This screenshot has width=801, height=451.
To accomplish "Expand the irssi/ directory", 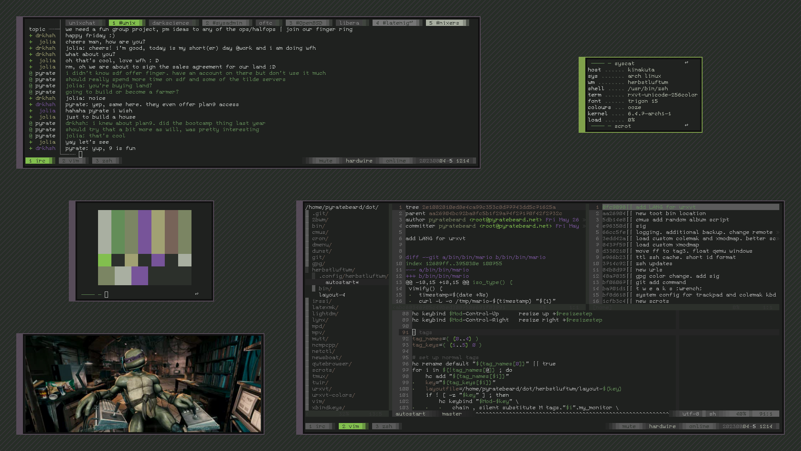I will [322, 301].
